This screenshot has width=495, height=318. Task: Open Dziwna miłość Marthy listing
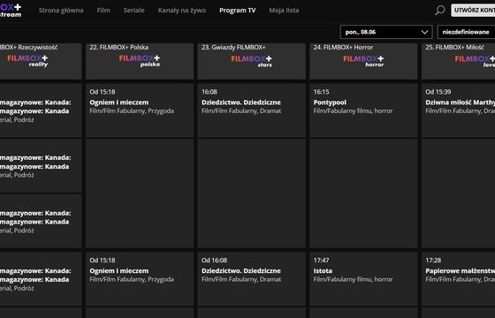(459, 110)
